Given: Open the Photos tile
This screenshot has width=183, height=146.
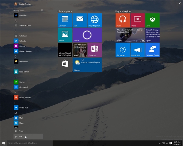Looking at the screenshot, I should (65, 35).
